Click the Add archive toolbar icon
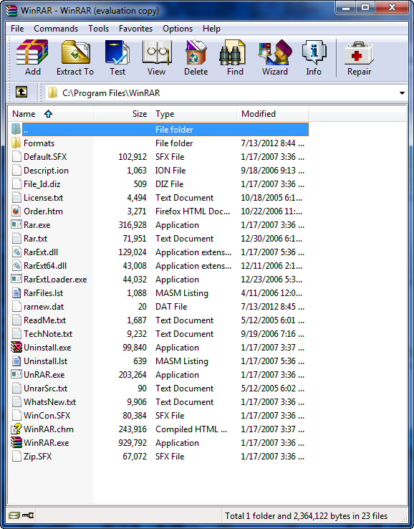414x529 pixels. 32,57
